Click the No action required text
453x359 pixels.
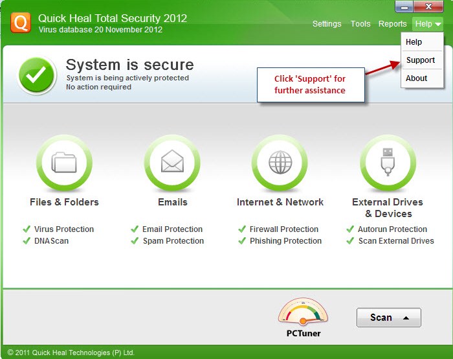point(98,87)
